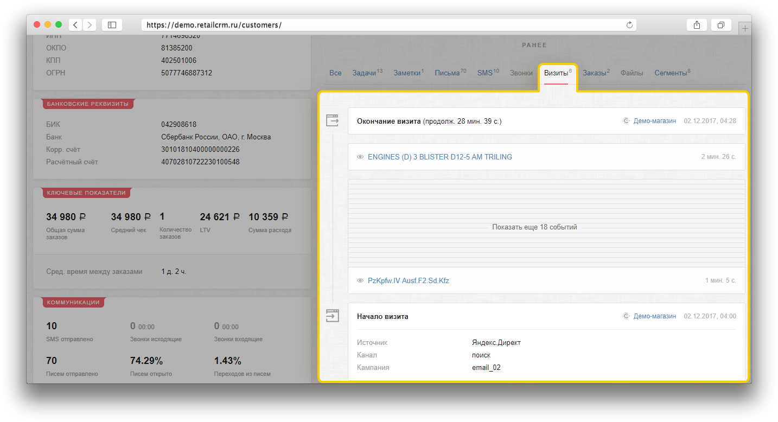Switch to the Письма tab
Viewport: 778px width, 422px height.
447,73
